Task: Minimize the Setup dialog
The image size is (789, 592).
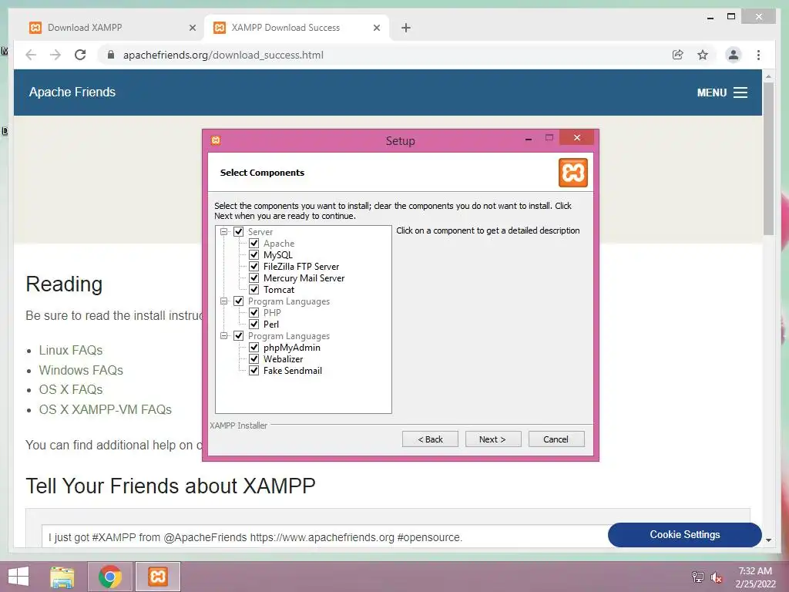Action: coord(529,139)
